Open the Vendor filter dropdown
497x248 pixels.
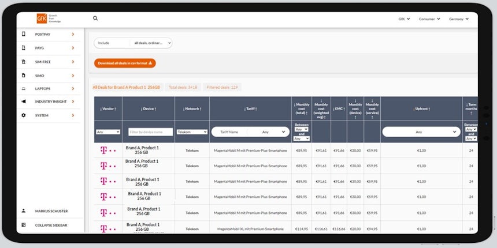coord(108,132)
